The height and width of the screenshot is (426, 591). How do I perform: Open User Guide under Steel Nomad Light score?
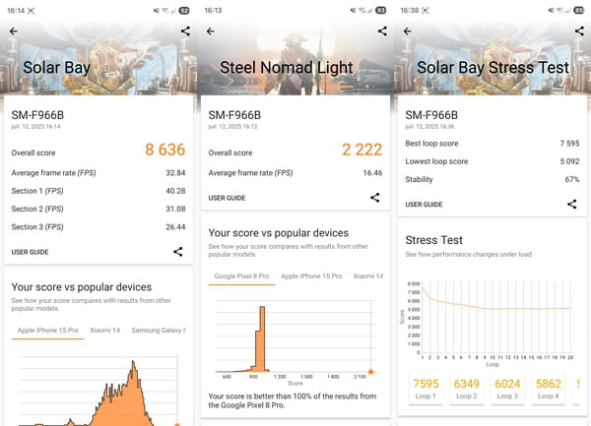227,198
